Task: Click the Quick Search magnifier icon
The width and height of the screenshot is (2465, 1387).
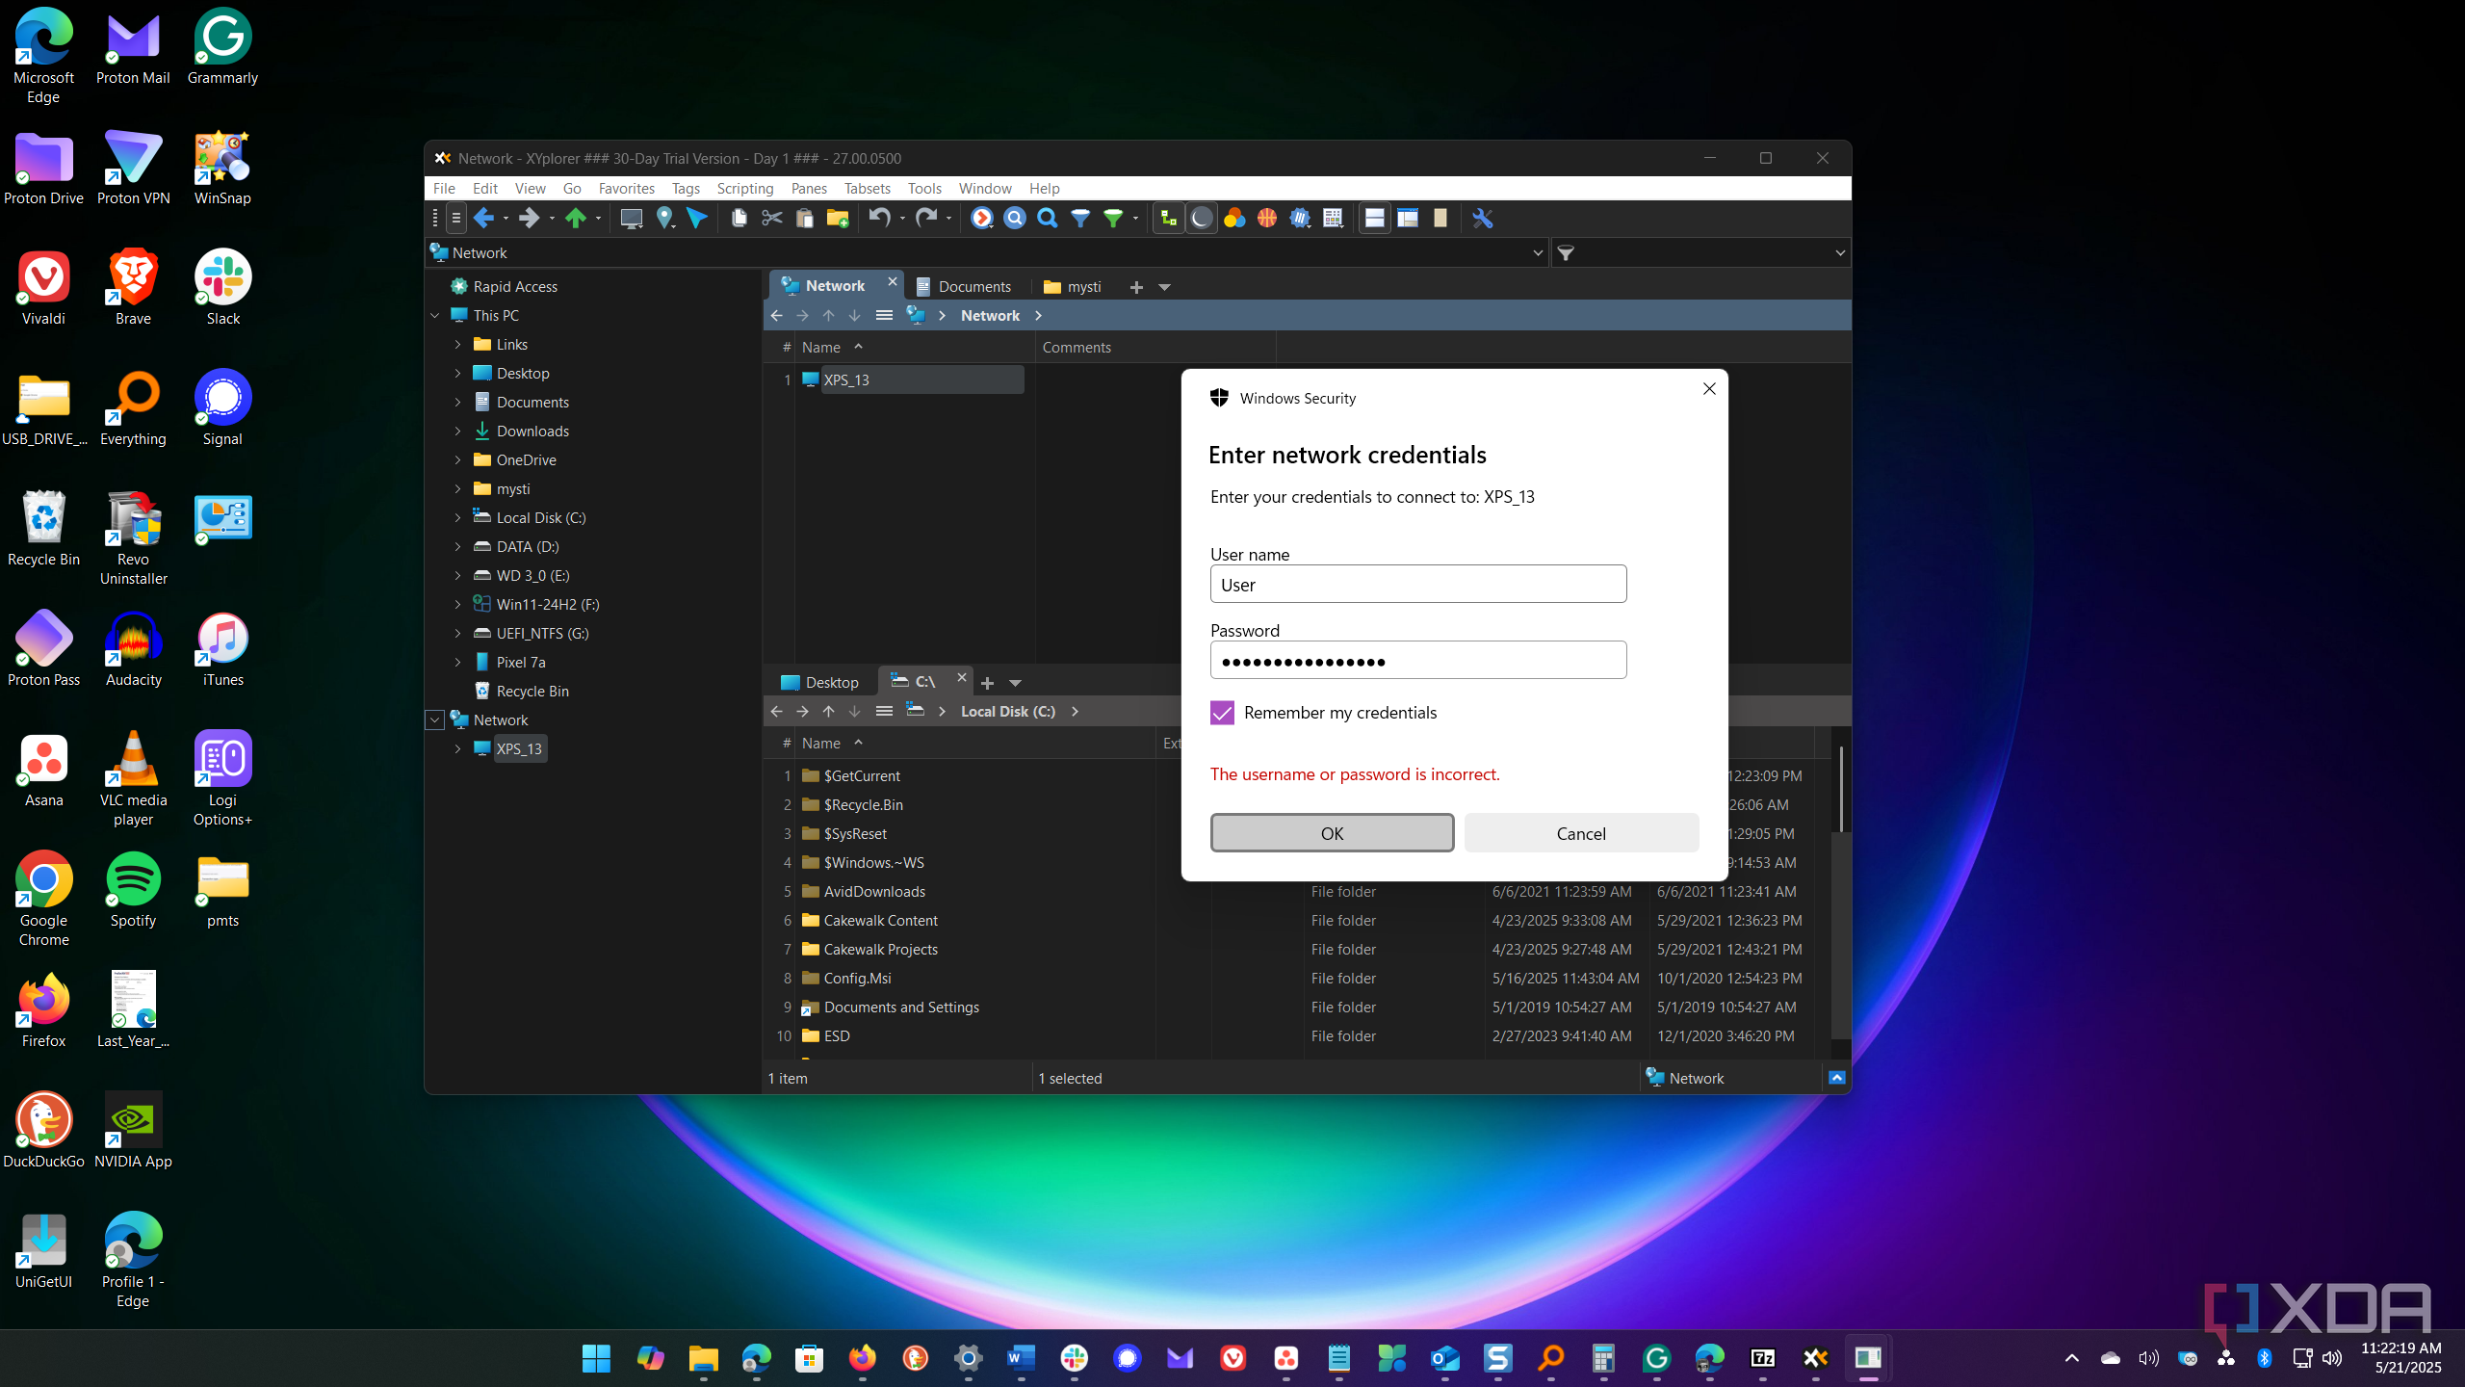Action: 1048,219
